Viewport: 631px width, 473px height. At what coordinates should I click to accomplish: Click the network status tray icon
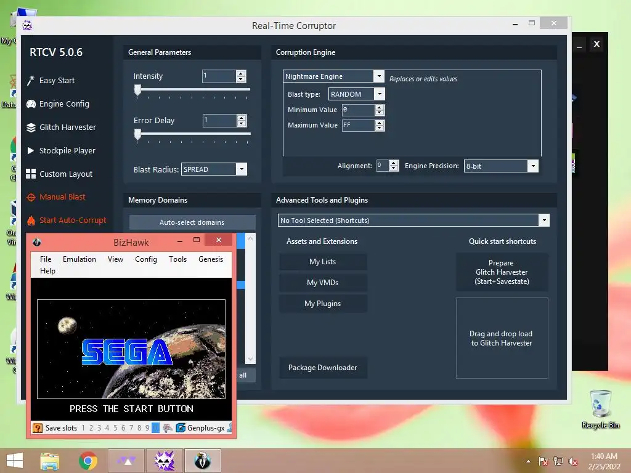[x=558, y=461]
